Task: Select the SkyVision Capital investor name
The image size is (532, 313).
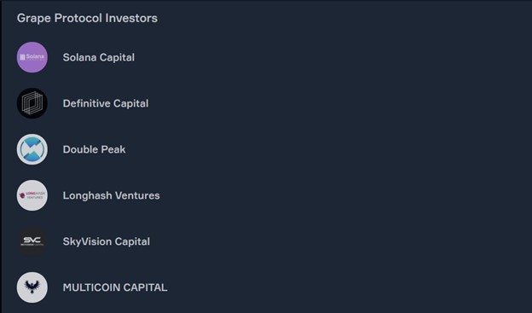Action: [x=107, y=241]
